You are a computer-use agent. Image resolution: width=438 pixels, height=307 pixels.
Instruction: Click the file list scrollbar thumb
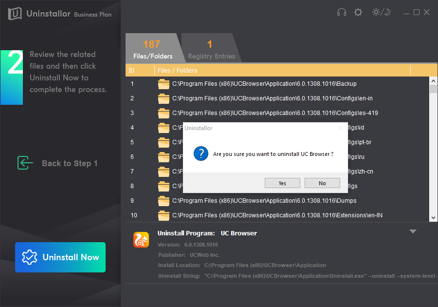coord(433,89)
